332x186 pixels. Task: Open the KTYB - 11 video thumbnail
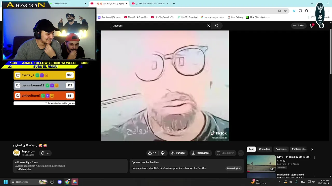[261, 164]
